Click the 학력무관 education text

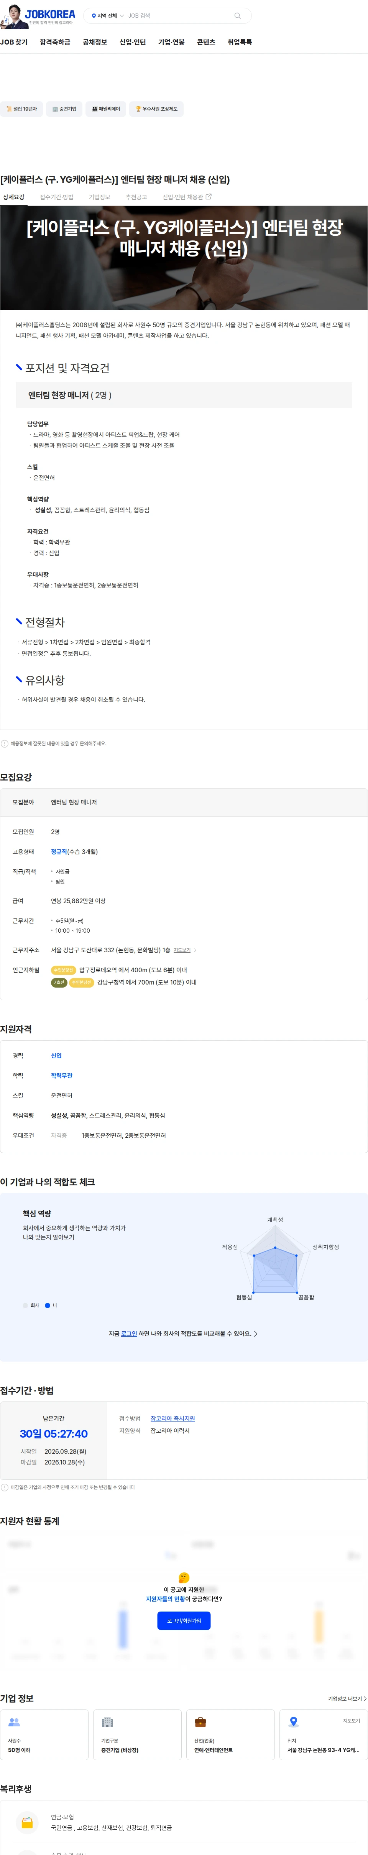point(62,1075)
